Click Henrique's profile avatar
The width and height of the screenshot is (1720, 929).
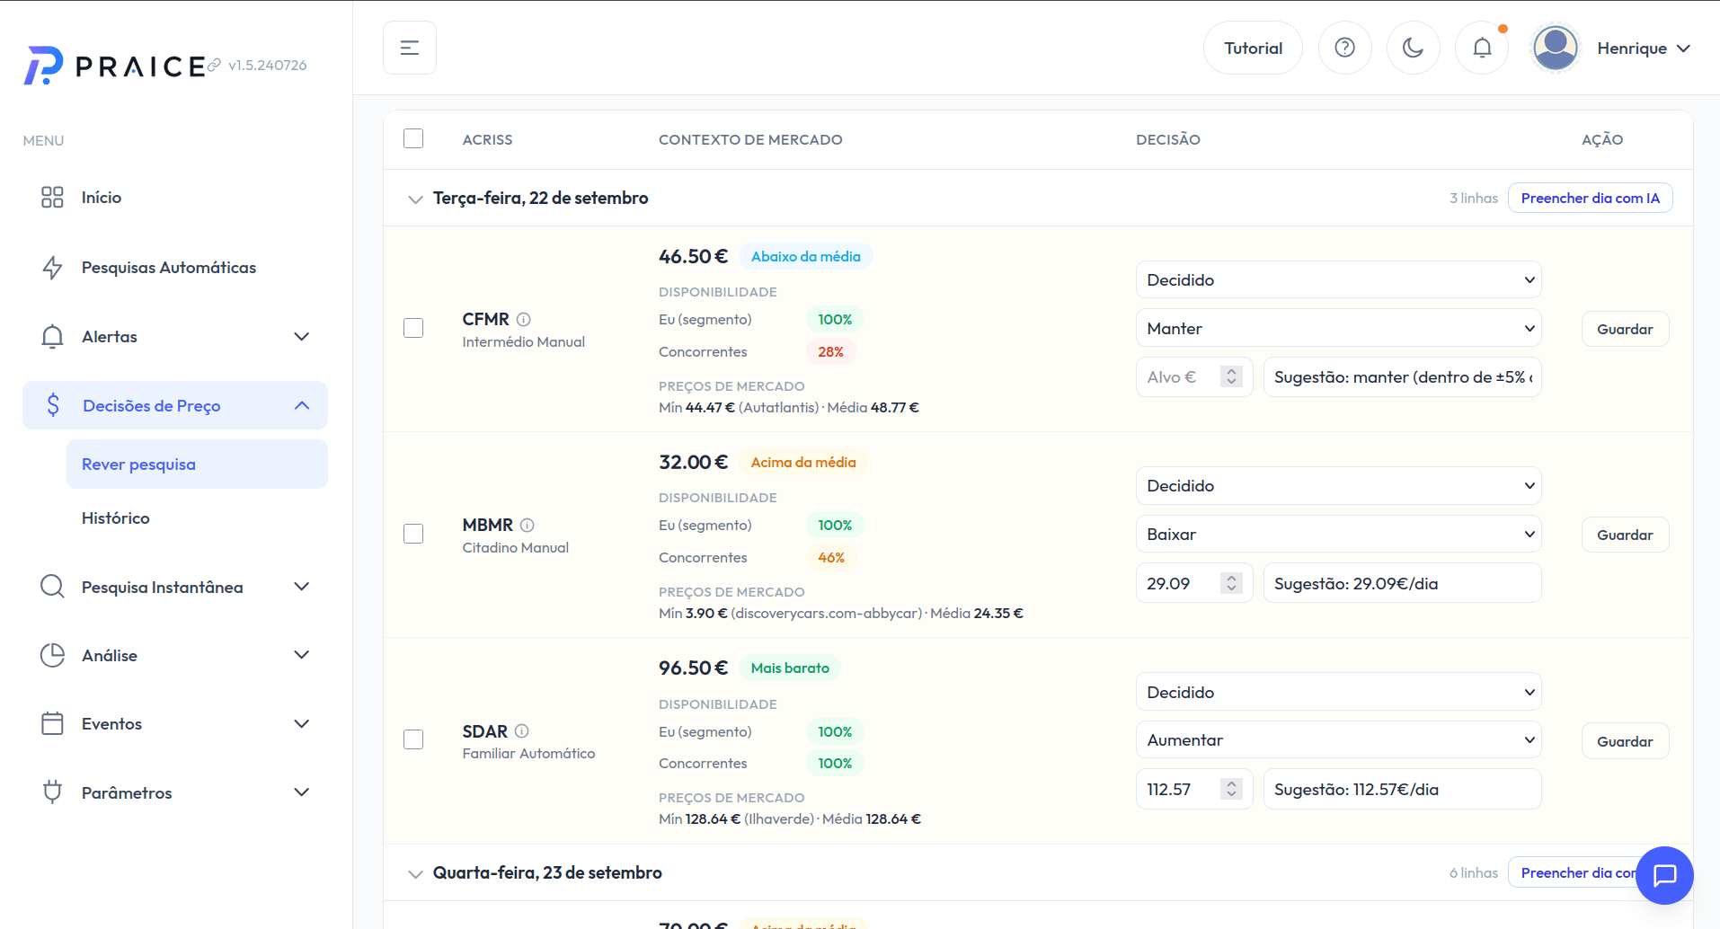click(x=1556, y=48)
